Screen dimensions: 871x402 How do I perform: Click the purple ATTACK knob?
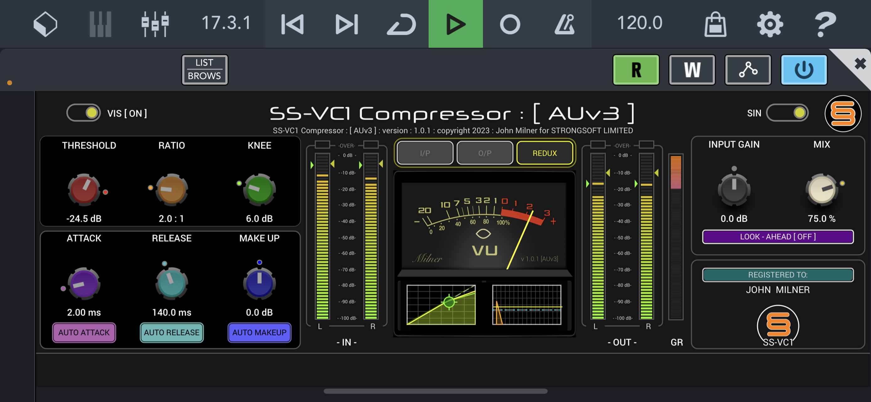coord(84,284)
